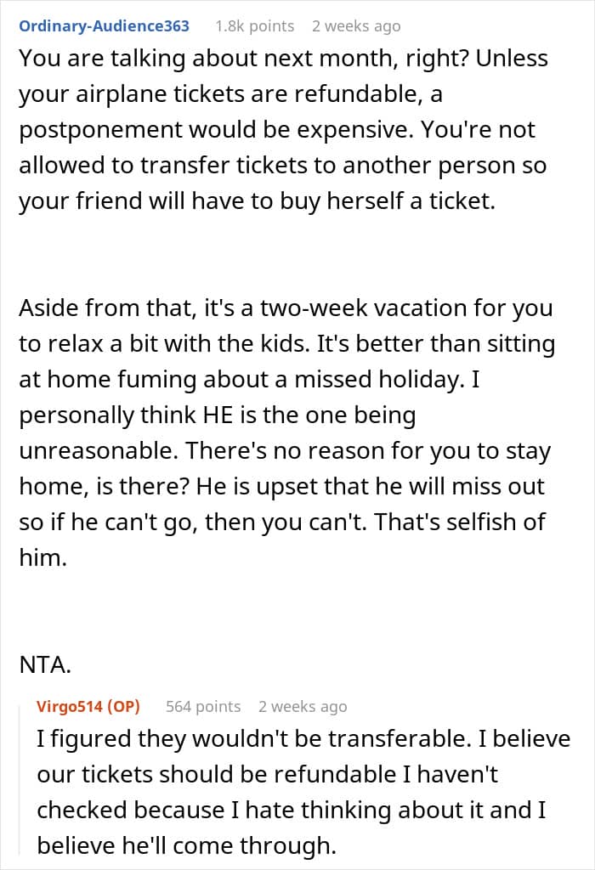Click the Virgo514 username

pos(71,706)
